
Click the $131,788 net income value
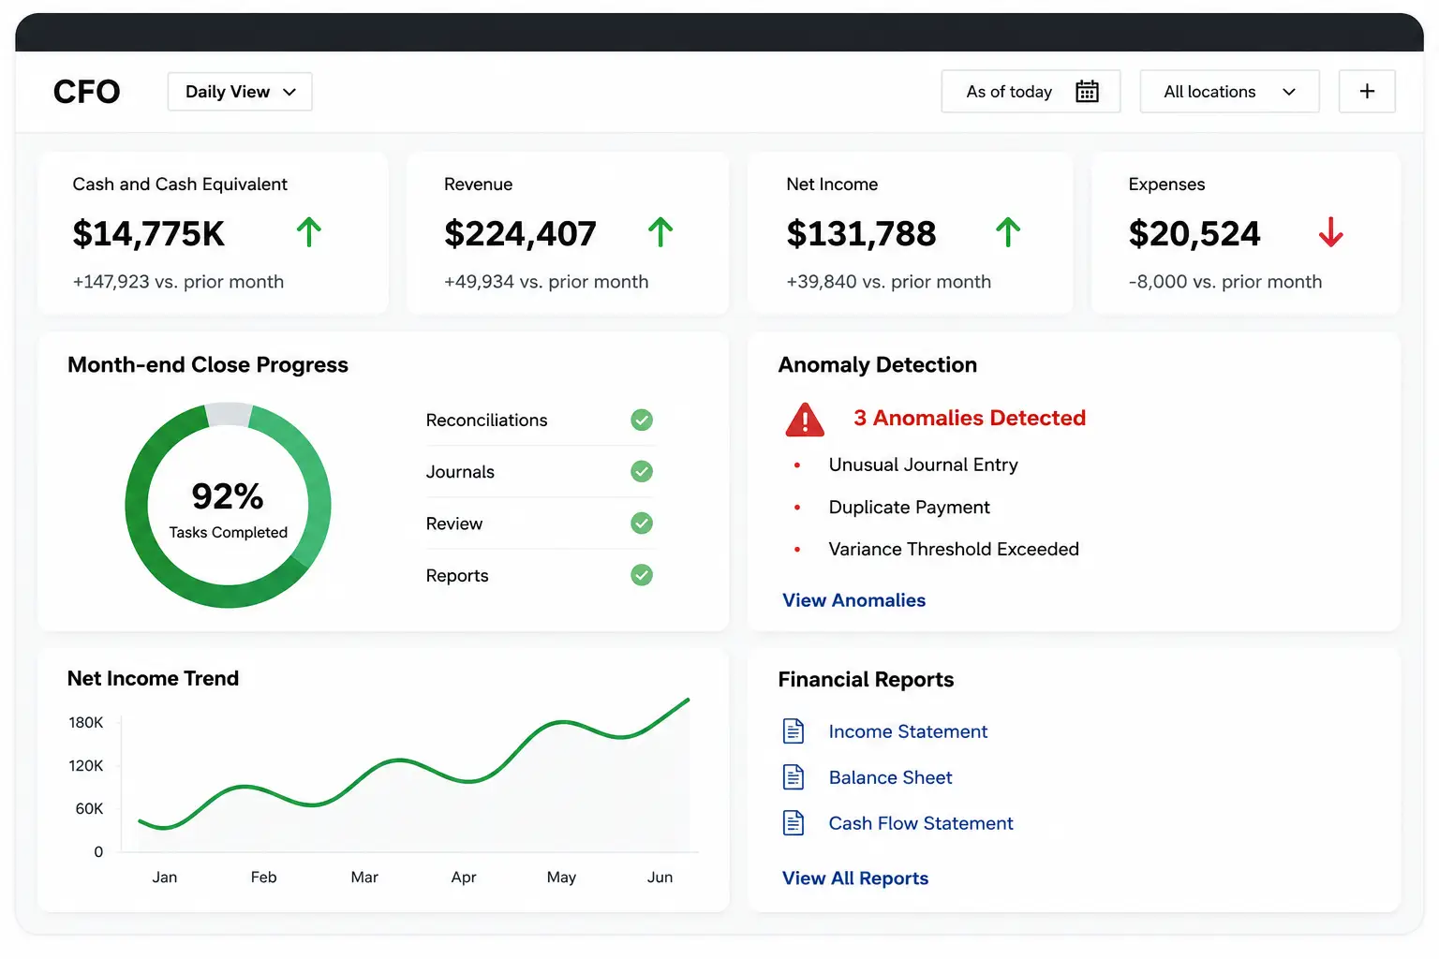[x=861, y=233]
